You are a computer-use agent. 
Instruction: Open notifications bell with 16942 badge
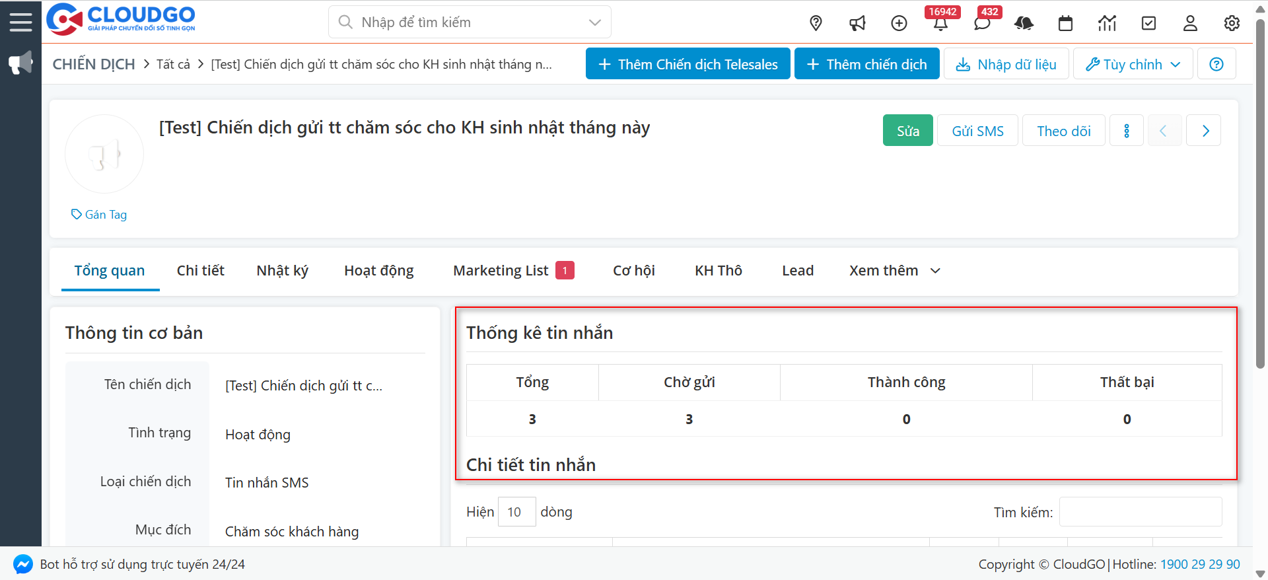click(x=940, y=23)
